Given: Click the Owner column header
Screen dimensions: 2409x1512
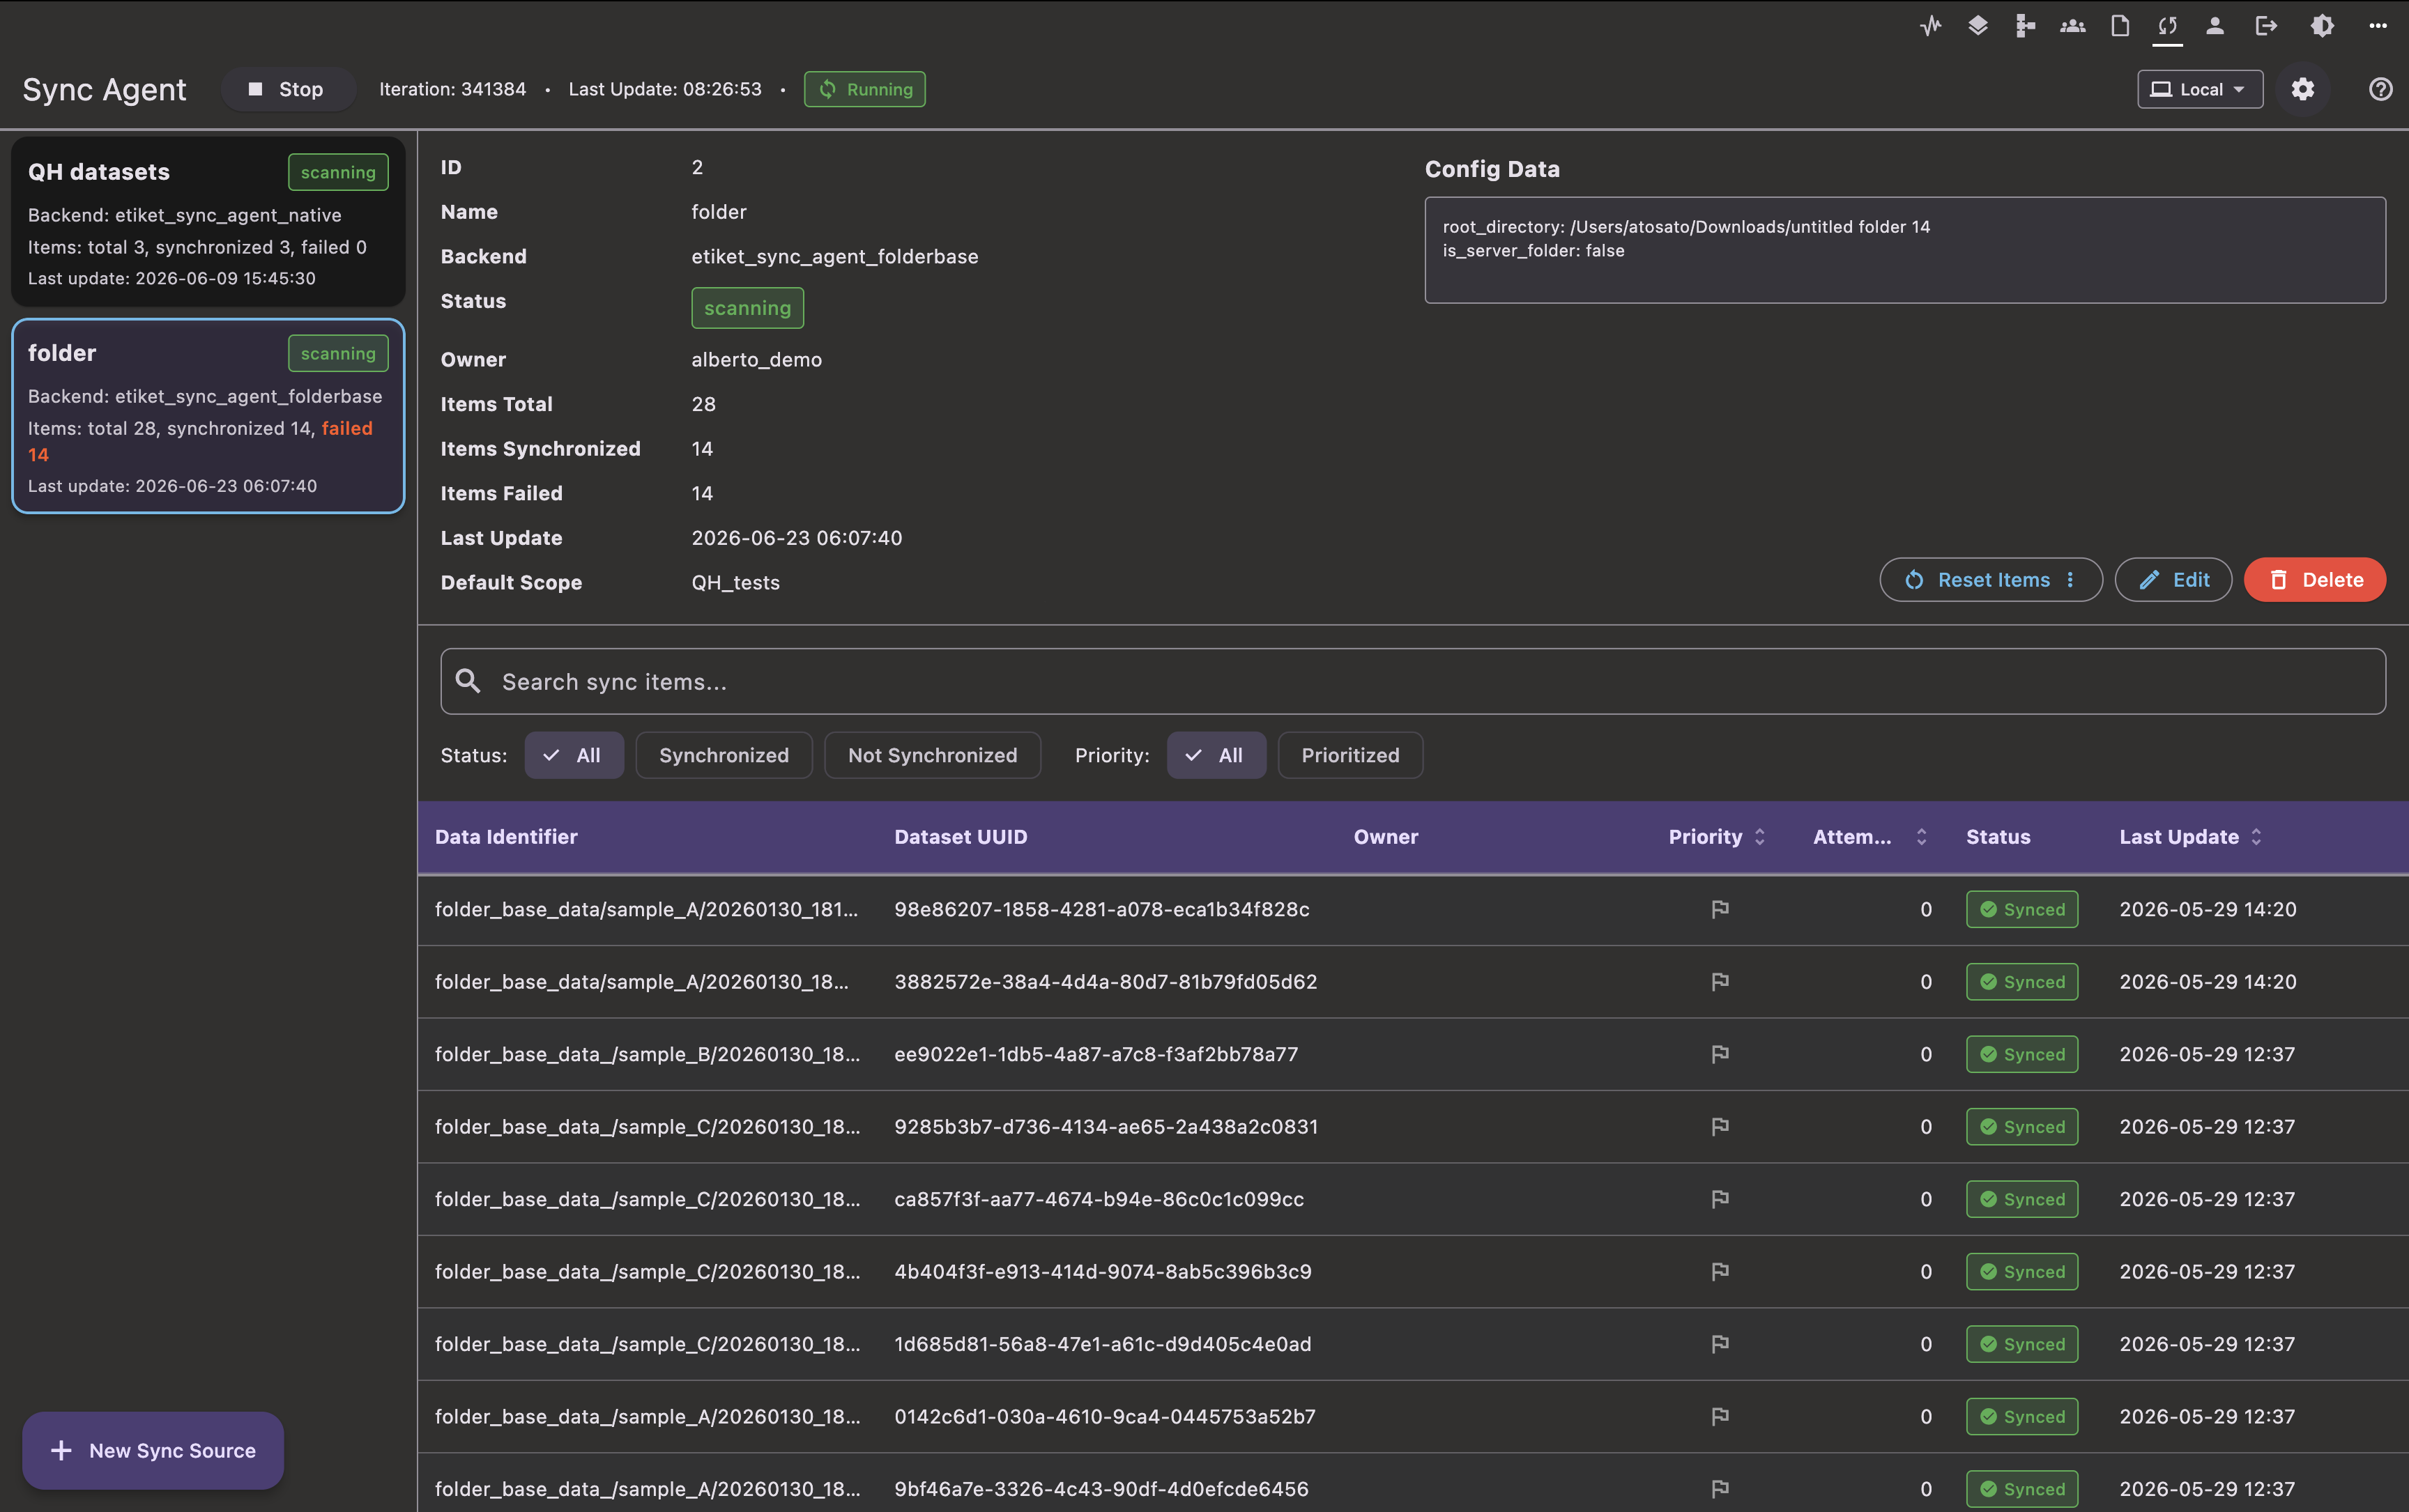Looking at the screenshot, I should coord(1386,837).
